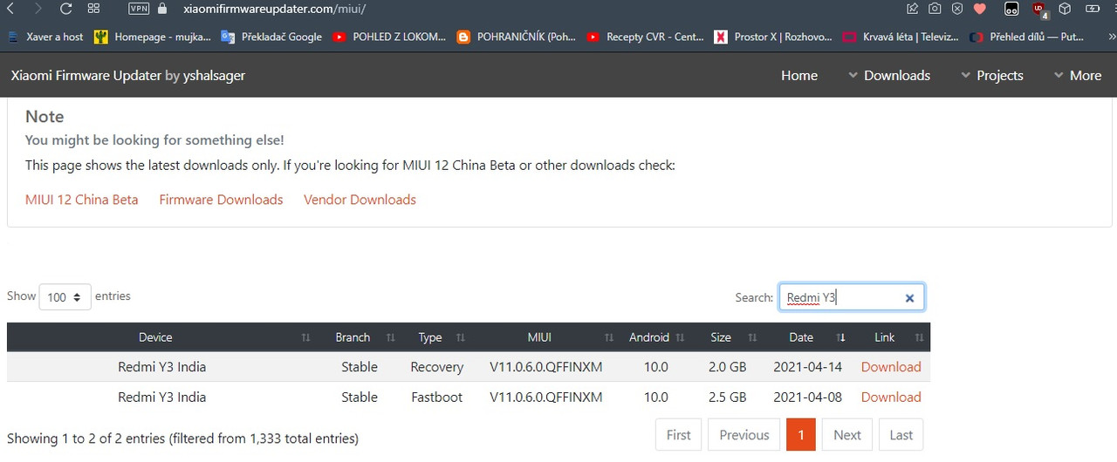This screenshot has height=462, width=1117.
Task: Open Recepty CVR YouTube bookmark
Action: coord(645,37)
